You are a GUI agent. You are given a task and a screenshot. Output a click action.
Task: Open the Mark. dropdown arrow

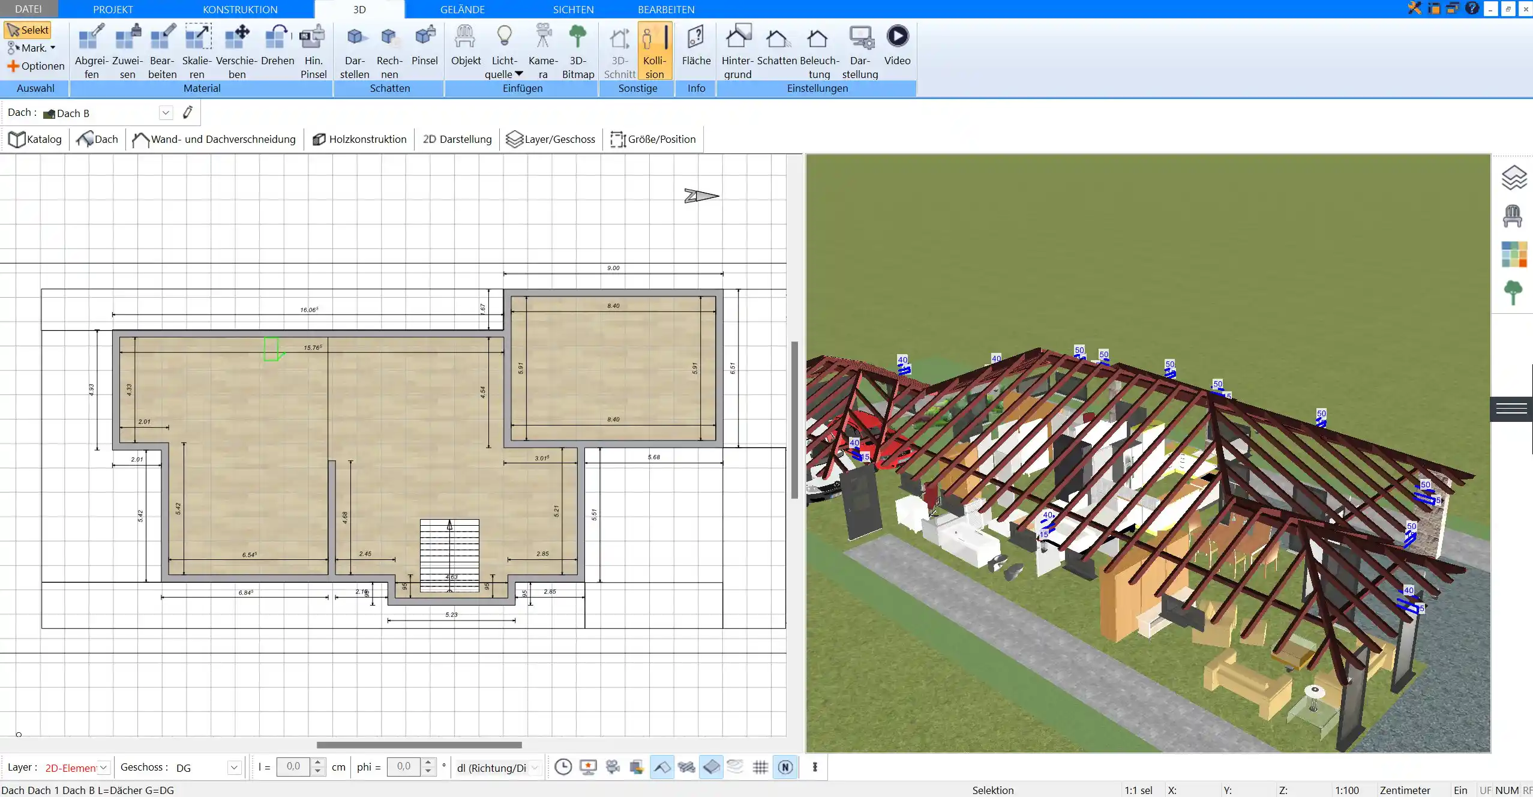pos(53,48)
